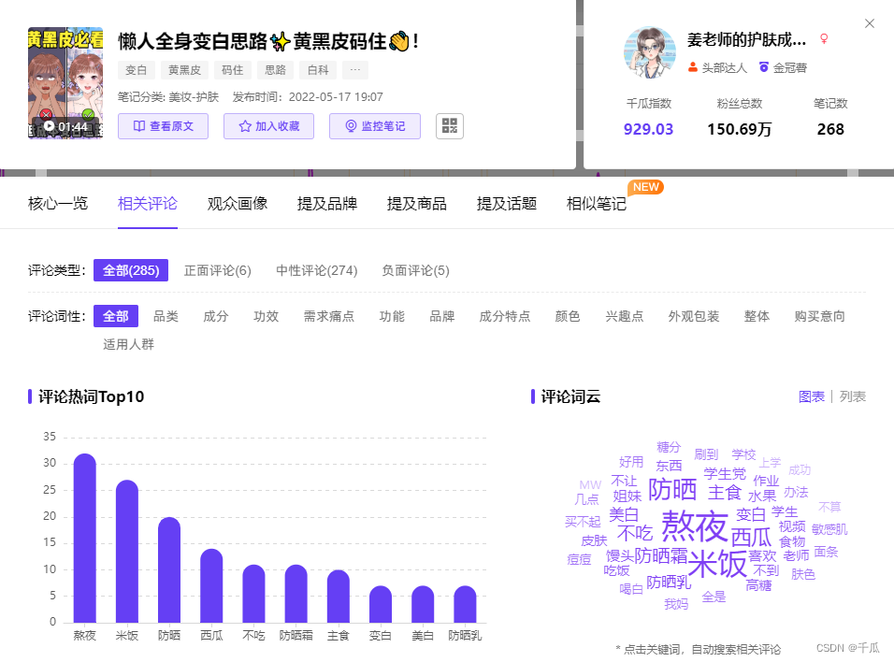The image size is (894, 662).
Task: Switch word cloud to 列表 view
Action: pyautogui.click(x=852, y=396)
